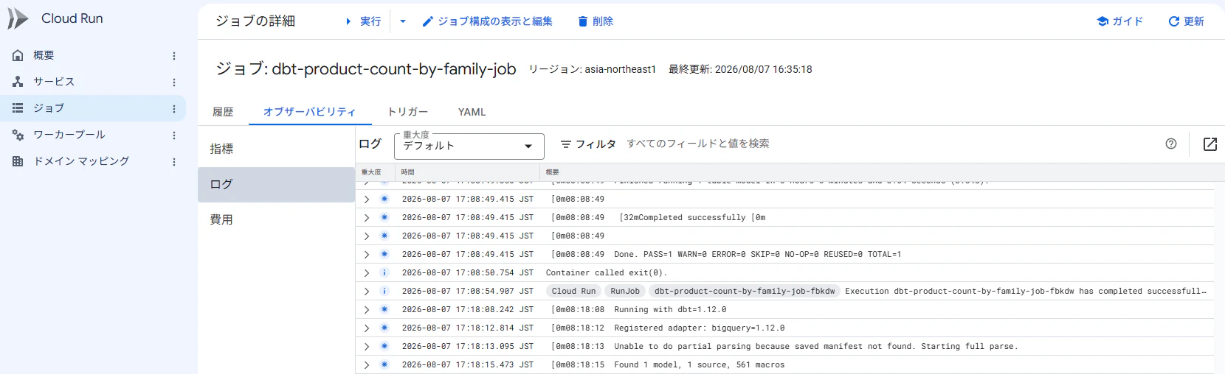The image size is (1225, 374).
Task: Open ドメイン マッピング in the sidebar
Action: 81,161
